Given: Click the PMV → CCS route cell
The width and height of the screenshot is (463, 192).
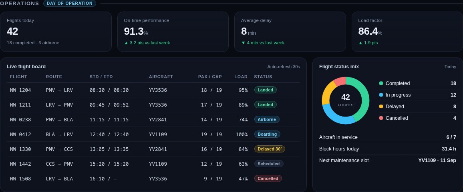Looking at the screenshot, I should pos(59,149).
